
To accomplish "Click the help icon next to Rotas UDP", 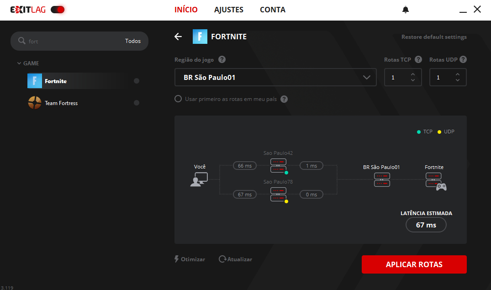I will click(x=463, y=60).
